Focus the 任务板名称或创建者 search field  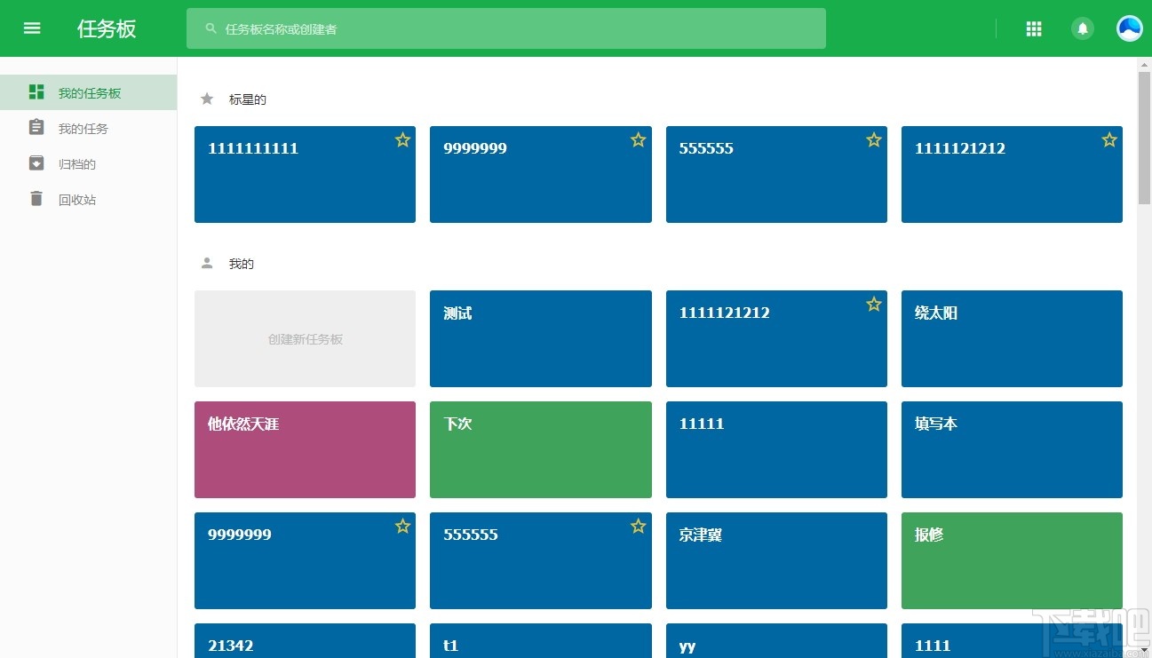click(506, 28)
